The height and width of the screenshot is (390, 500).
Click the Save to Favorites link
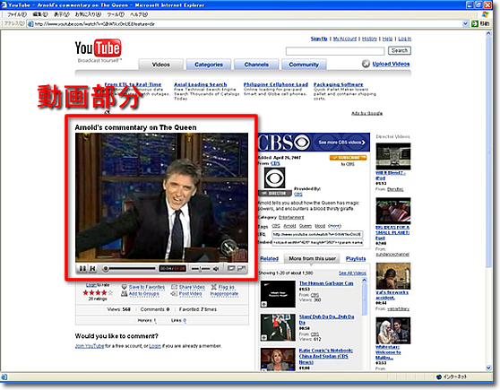(147, 287)
